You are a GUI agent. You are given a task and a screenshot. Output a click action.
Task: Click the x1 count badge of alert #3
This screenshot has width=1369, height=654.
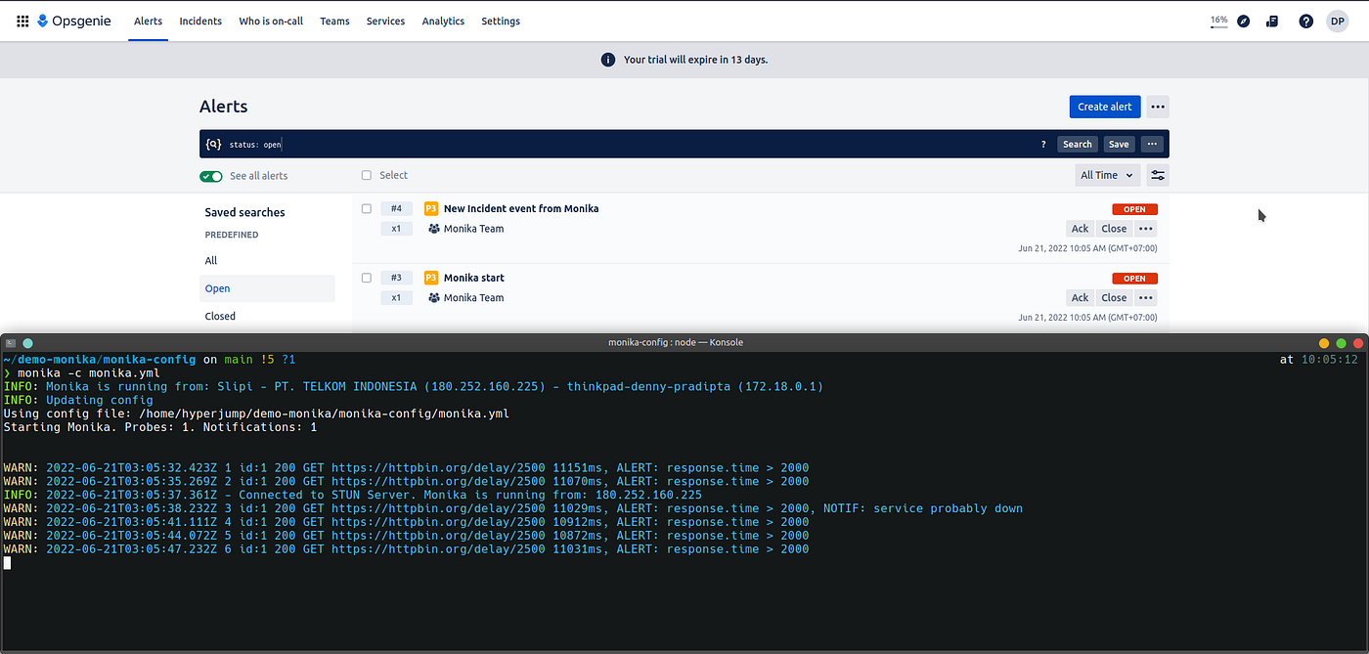(396, 298)
